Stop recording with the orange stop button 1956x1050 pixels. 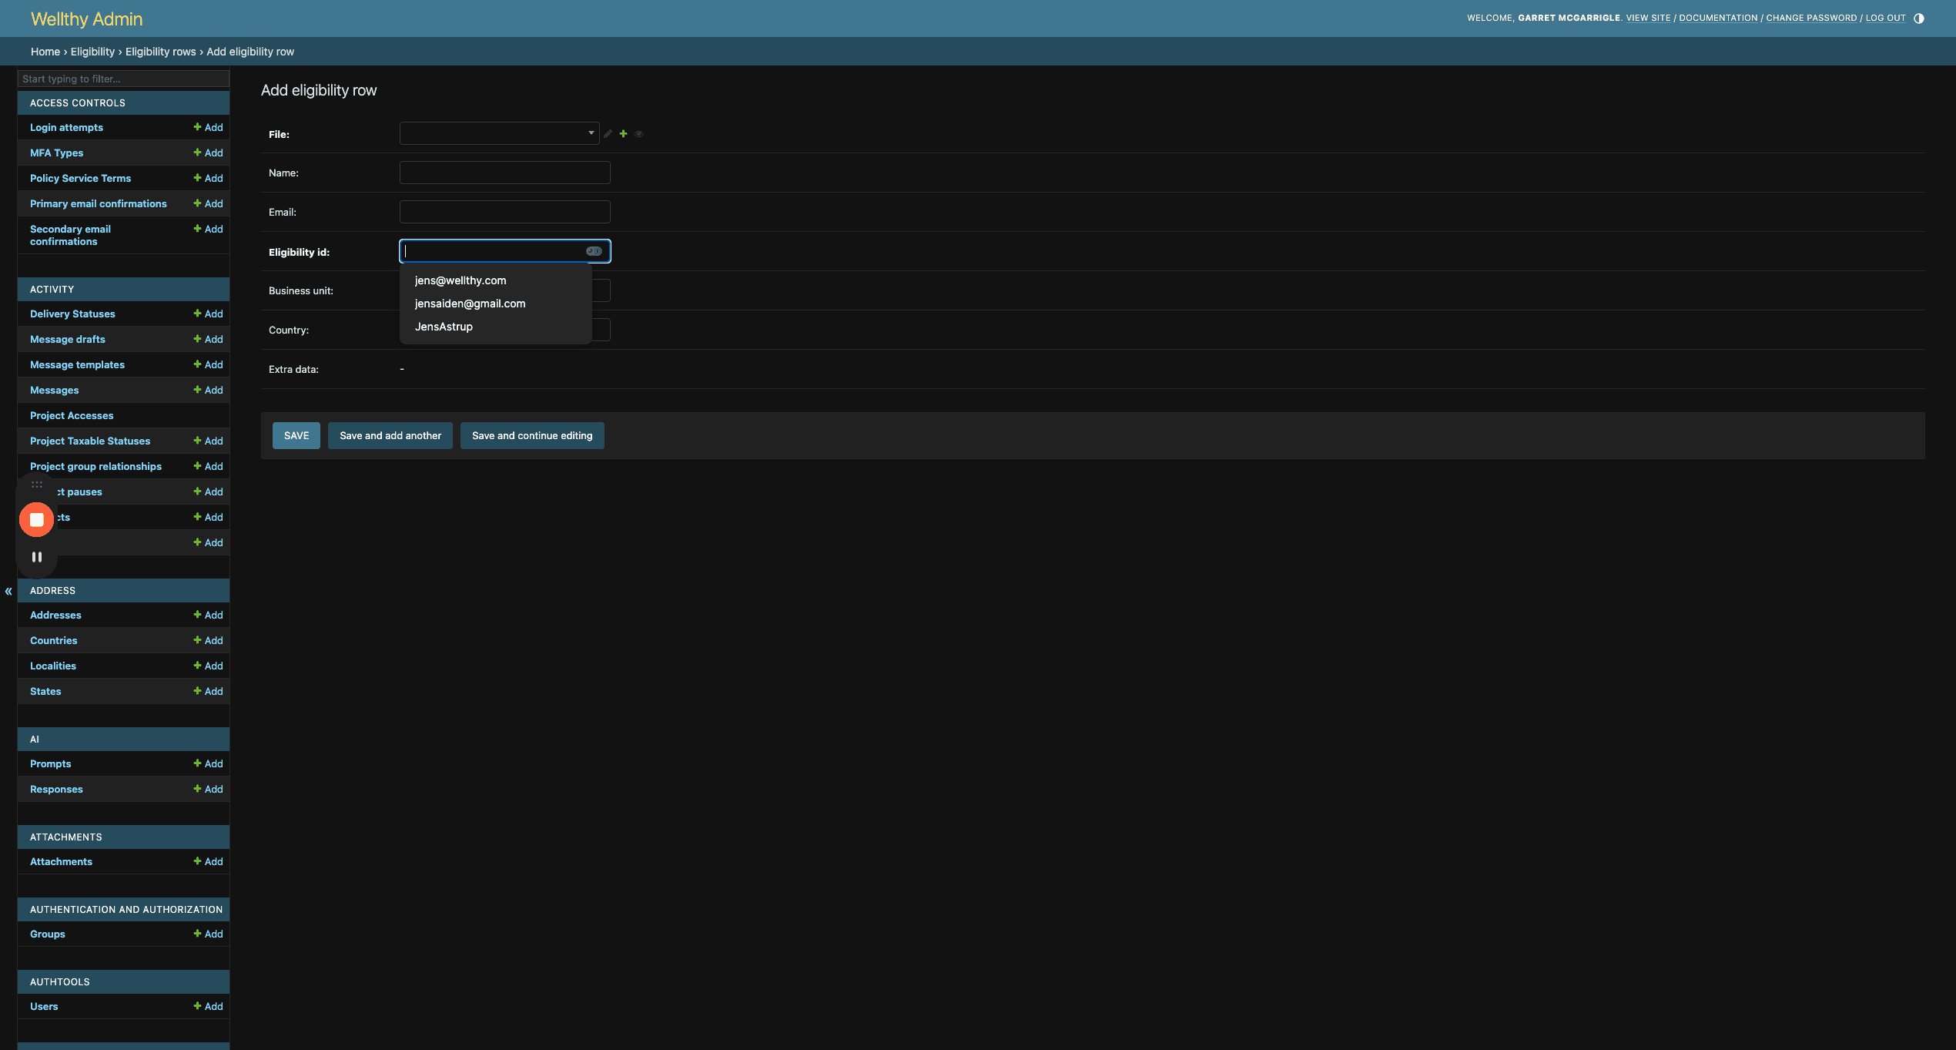click(x=36, y=520)
